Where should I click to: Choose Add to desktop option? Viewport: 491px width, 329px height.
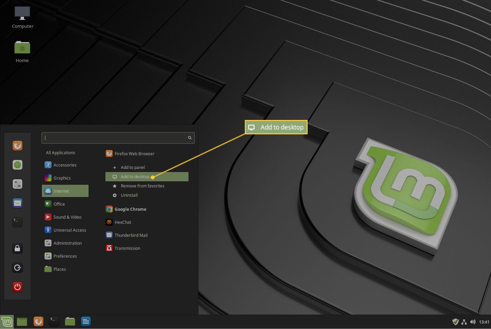[147, 176]
